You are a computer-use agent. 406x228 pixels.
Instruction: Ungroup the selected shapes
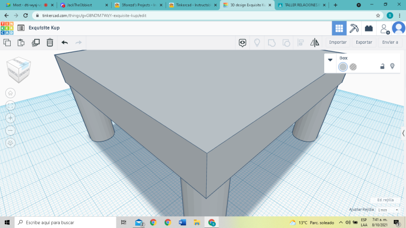point(286,43)
